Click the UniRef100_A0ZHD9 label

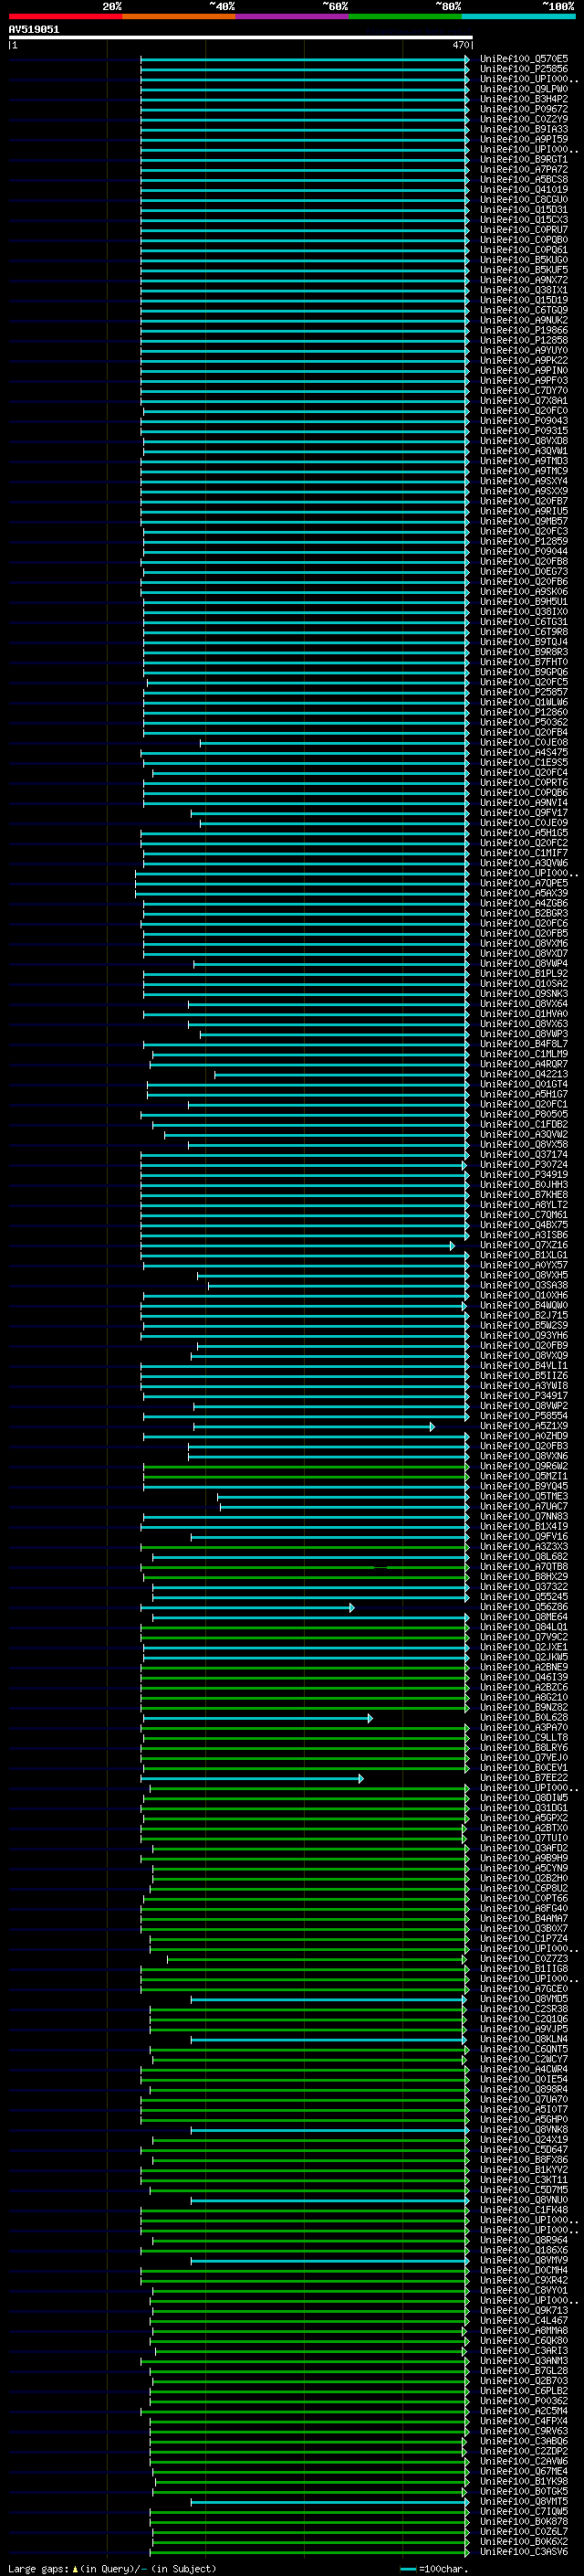pos(524,1436)
